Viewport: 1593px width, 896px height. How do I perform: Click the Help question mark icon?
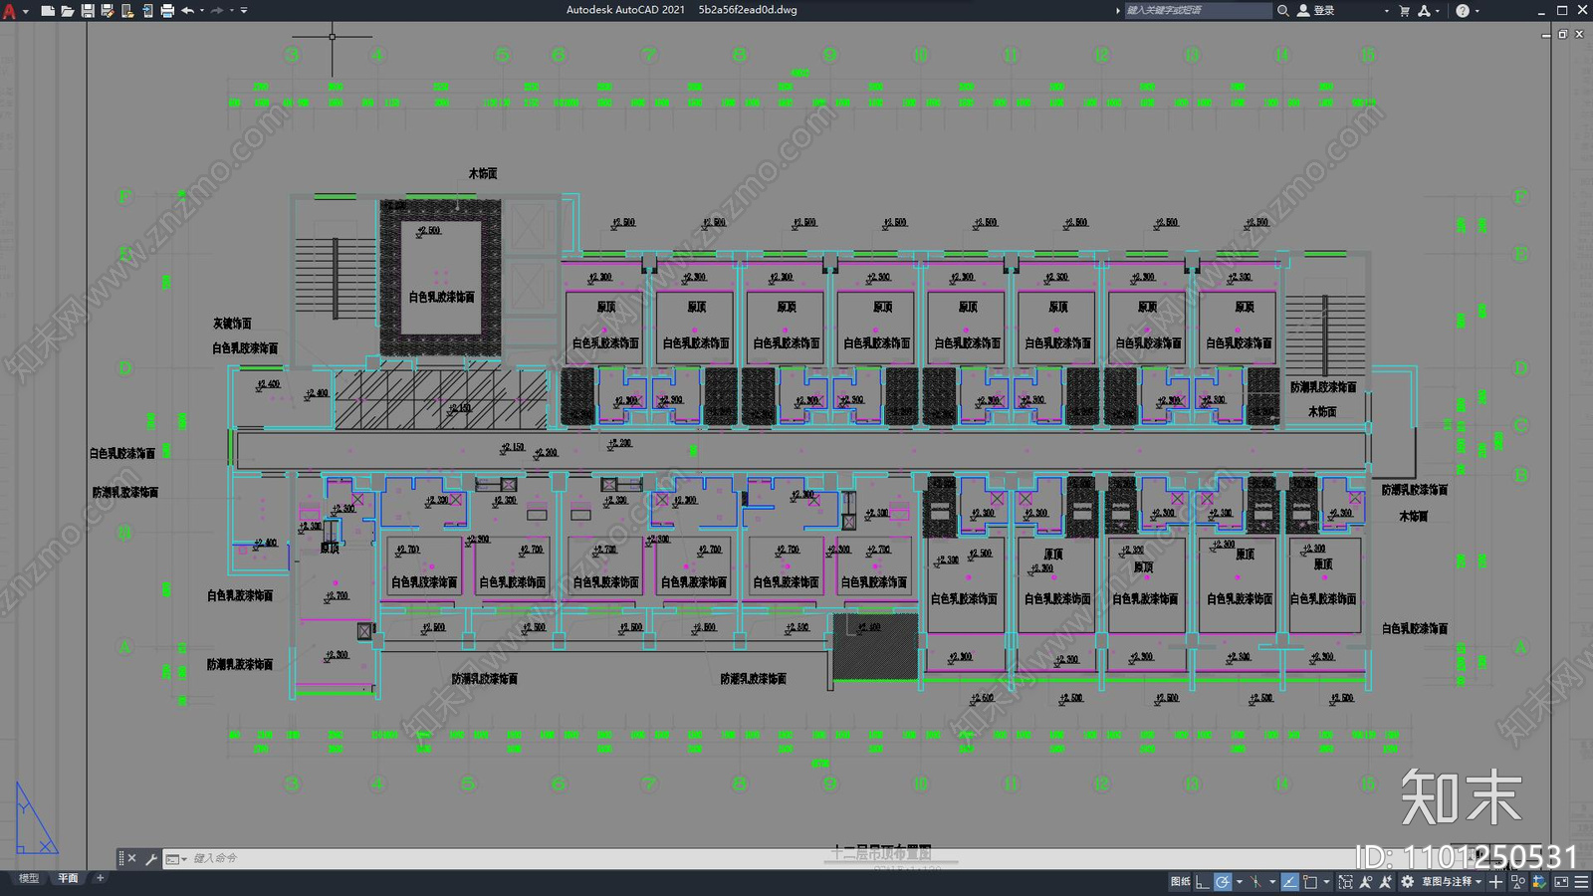coord(1462,10)
